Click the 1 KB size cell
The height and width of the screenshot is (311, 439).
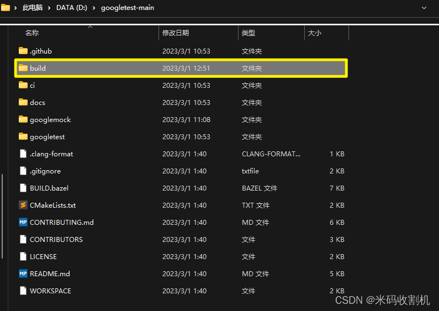click(x=337, y=154)
